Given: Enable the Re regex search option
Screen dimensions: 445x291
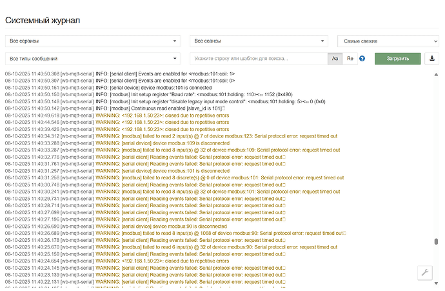Looking at the screenshot, I should click(350, 59).
